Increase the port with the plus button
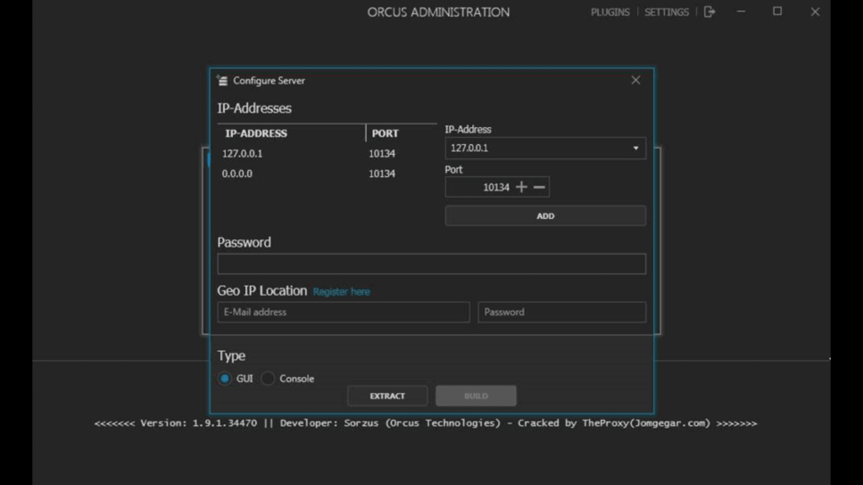 tap(521, 188)
